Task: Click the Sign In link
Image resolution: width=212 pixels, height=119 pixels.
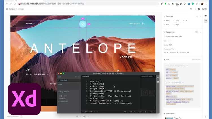Action: click(x=204, y=9)
